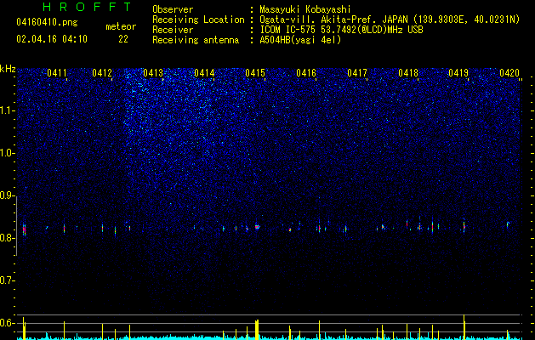Click the Receiving Location label
Image resolution: width=535 pixels, height=340 pixels.
[198, 20]
